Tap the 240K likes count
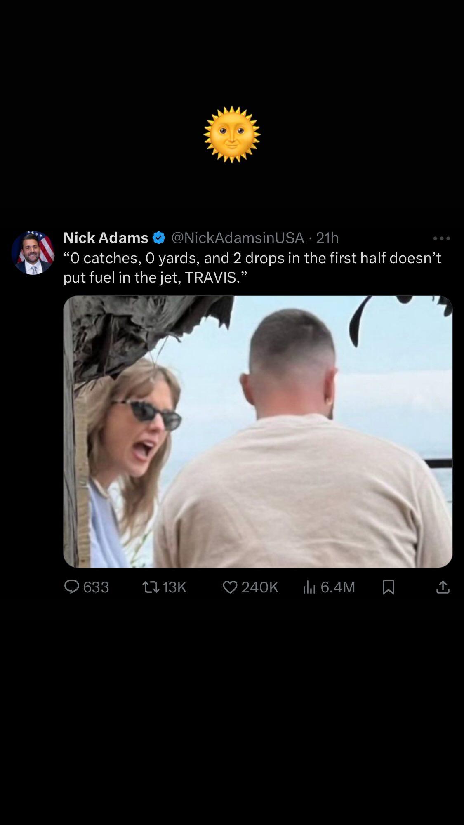Image resolution: width=464 pixels, height=825 pixels. pos(260,587)
